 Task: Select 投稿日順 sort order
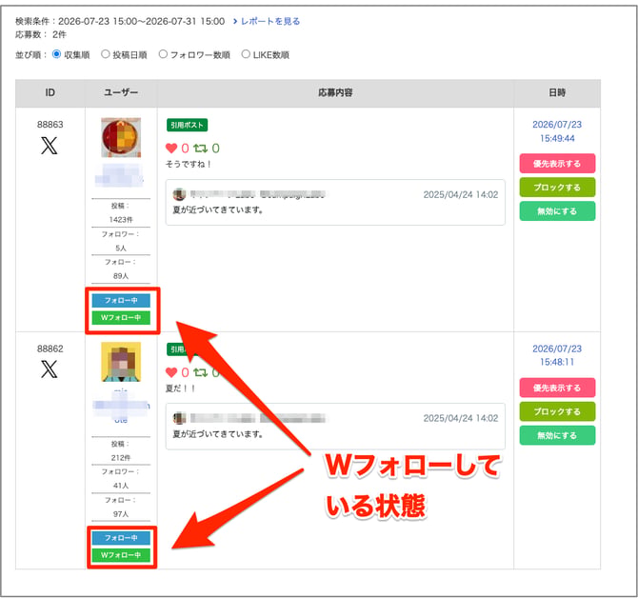coord(106,54)
